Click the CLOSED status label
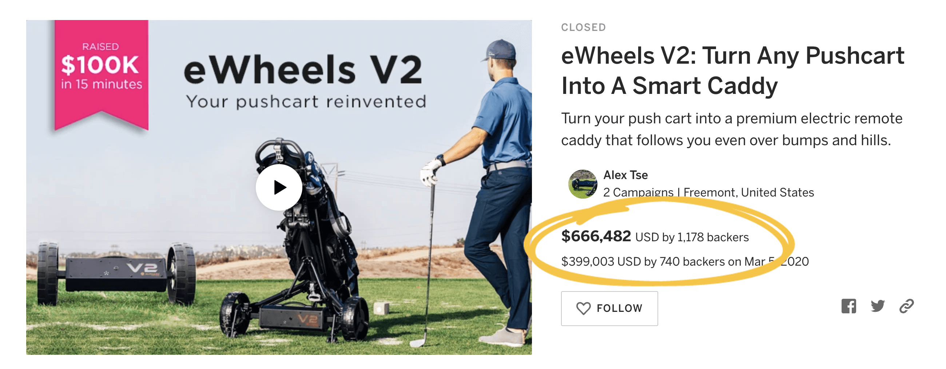Image resolution: width=946 pixels, height=369 pixels. click(x=583, y=27)
